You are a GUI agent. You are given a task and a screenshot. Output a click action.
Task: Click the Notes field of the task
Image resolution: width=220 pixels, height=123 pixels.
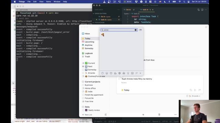tap(124, 83)
